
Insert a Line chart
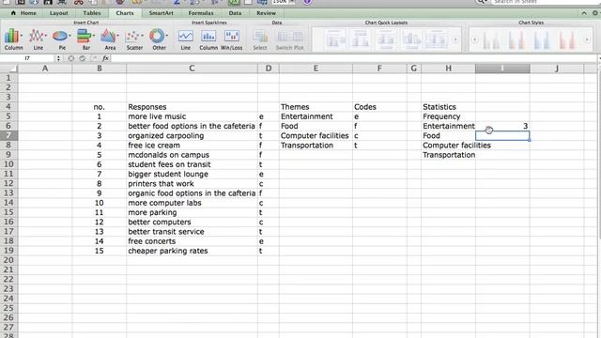tap(38, 39)
